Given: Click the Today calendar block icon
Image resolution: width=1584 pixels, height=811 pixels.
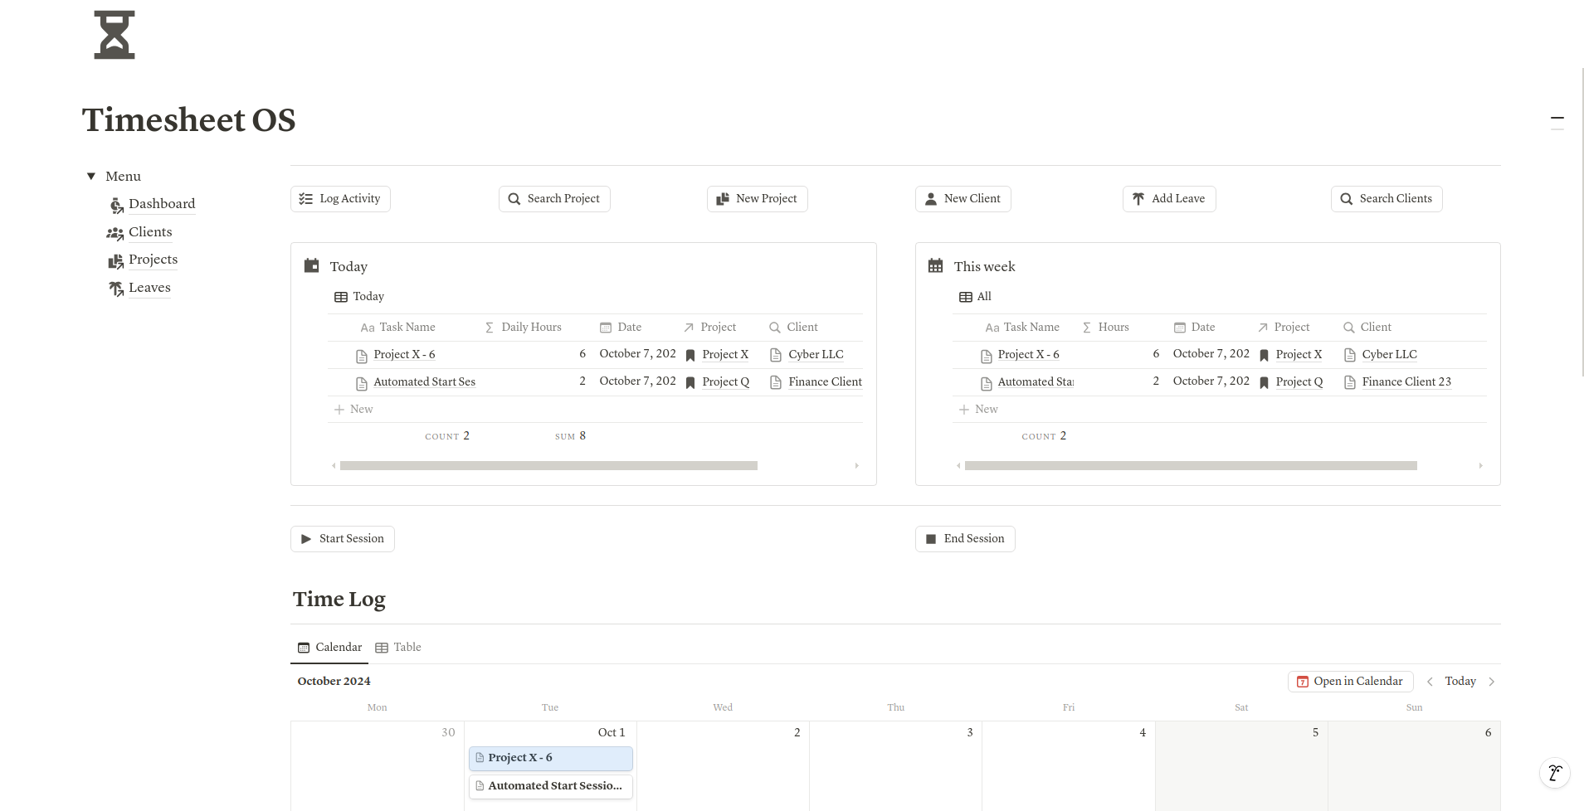Looking at the screenshot, I should tap(312, 266).
